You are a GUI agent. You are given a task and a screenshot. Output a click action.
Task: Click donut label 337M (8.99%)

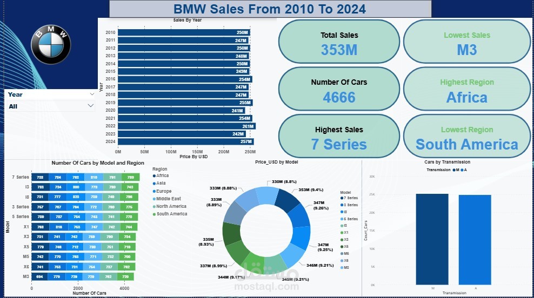(213, 266)
